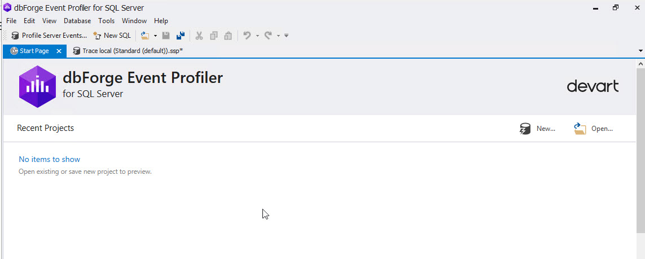Viewport: 645px width, 259px height.
Task: Click New project button on Start Page
Action: (537, 129)
